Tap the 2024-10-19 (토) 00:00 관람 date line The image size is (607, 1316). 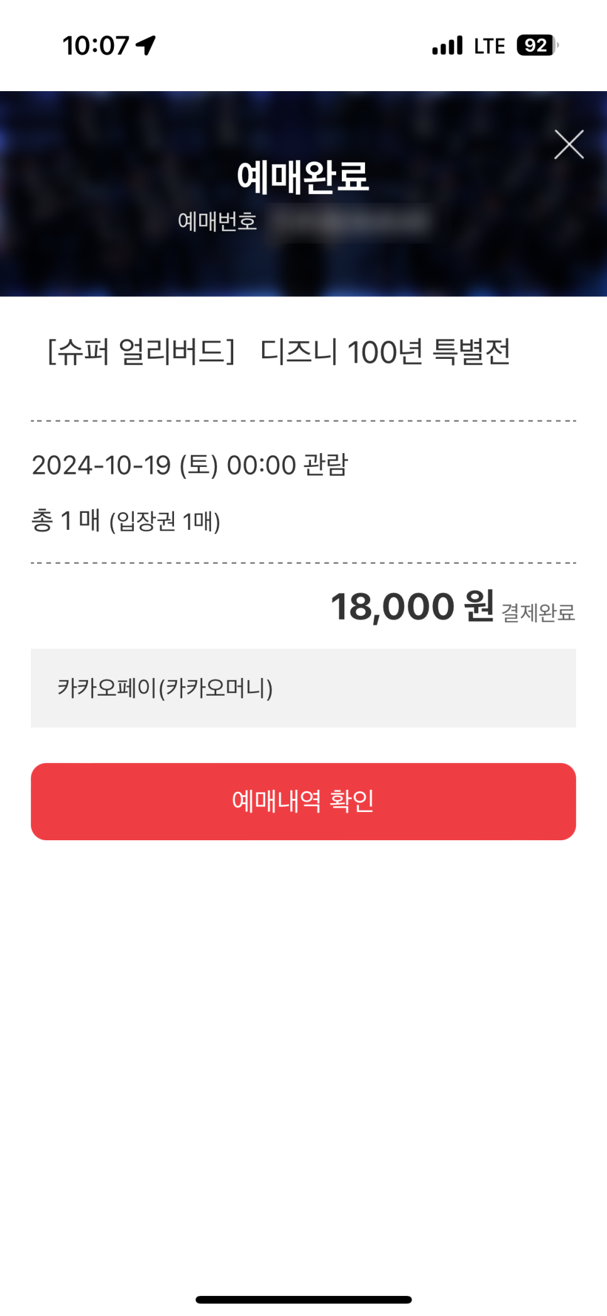coord(190,465)
